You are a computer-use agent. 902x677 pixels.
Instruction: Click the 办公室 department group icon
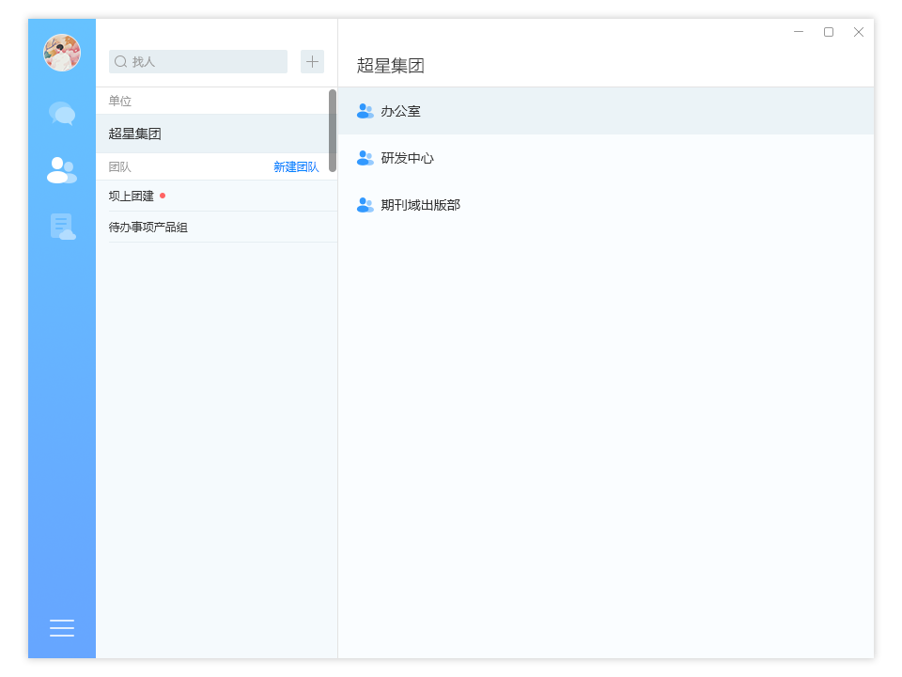365,111
